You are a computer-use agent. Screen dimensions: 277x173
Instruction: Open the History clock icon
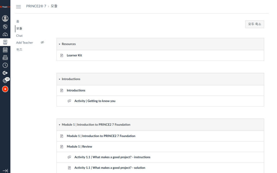coord(5,65)
